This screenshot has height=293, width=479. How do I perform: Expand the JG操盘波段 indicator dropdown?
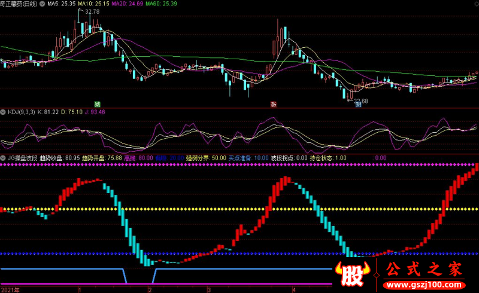[x=3, y=158]
